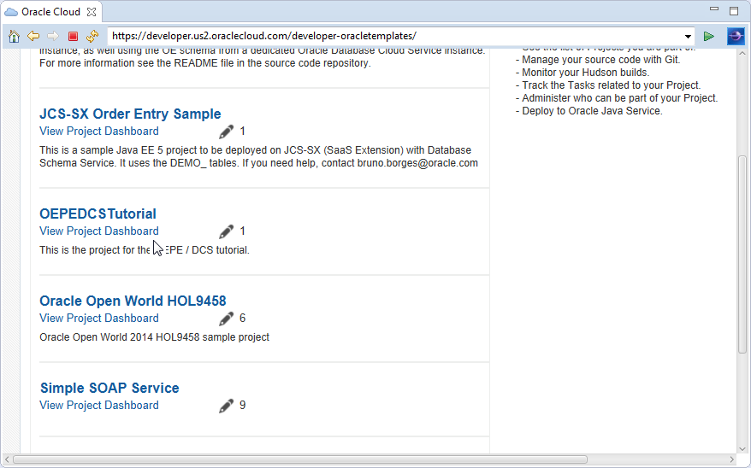
Task: Click 'Administer who can be part of your Project.'
Action: 620,98
